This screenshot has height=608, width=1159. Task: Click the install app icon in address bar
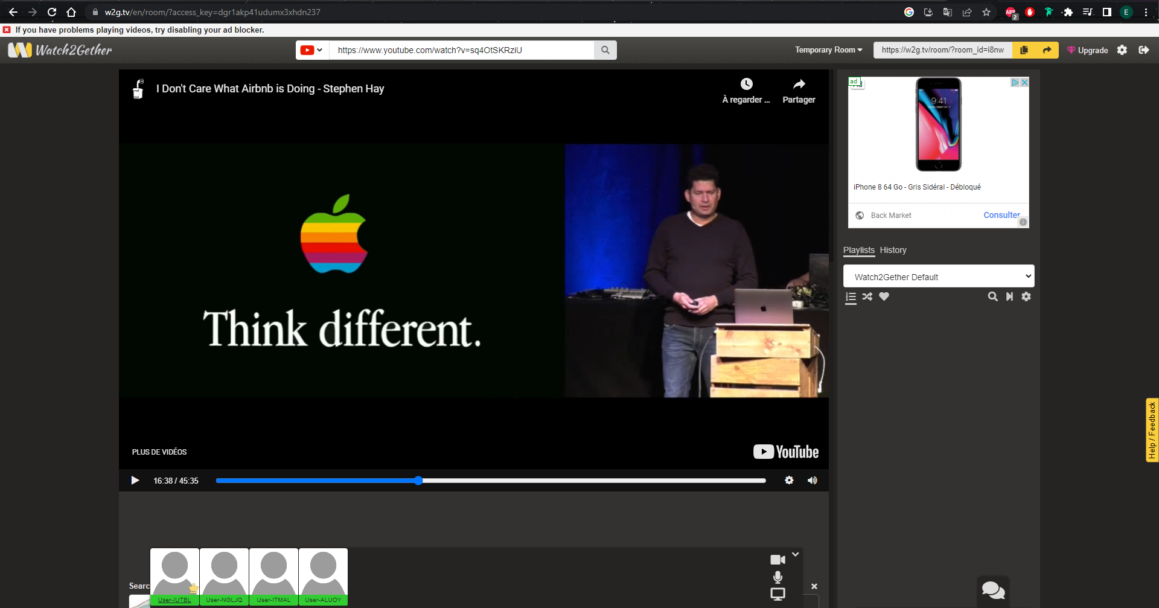(928, 12)
